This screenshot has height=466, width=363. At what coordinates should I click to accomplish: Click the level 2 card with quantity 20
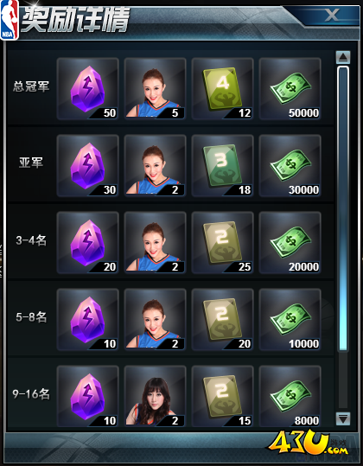[222, 320]
